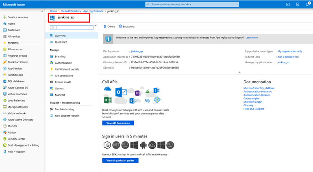Click the View API Permissions button
This screenshot has width=313, height=172.
click(x=118, y=123)
